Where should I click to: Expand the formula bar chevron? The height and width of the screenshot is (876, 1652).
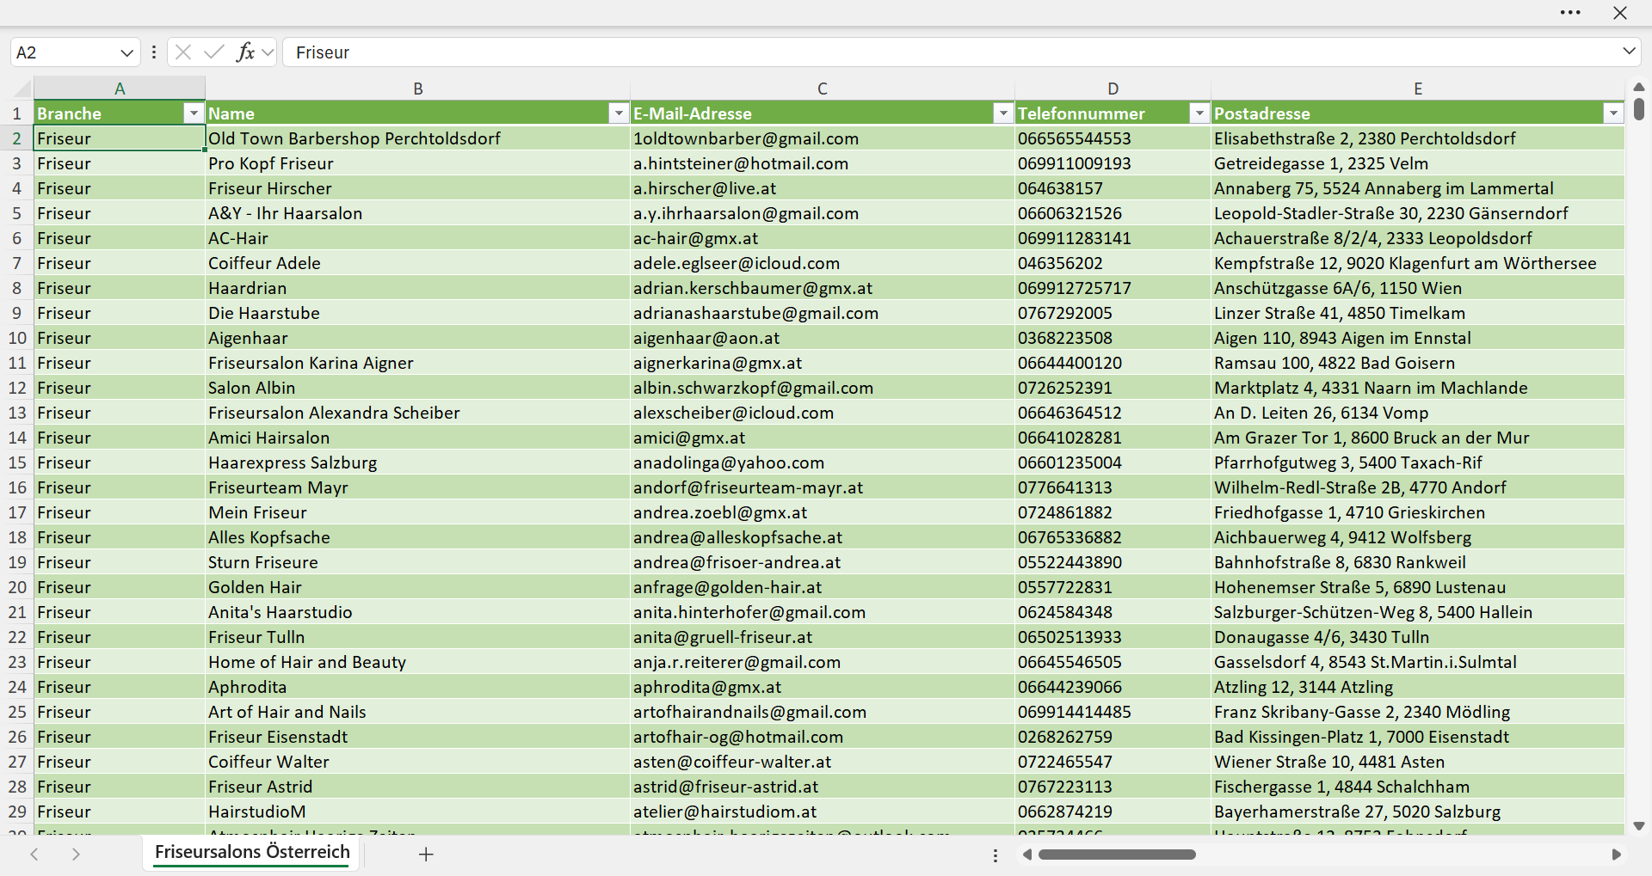1629,52
